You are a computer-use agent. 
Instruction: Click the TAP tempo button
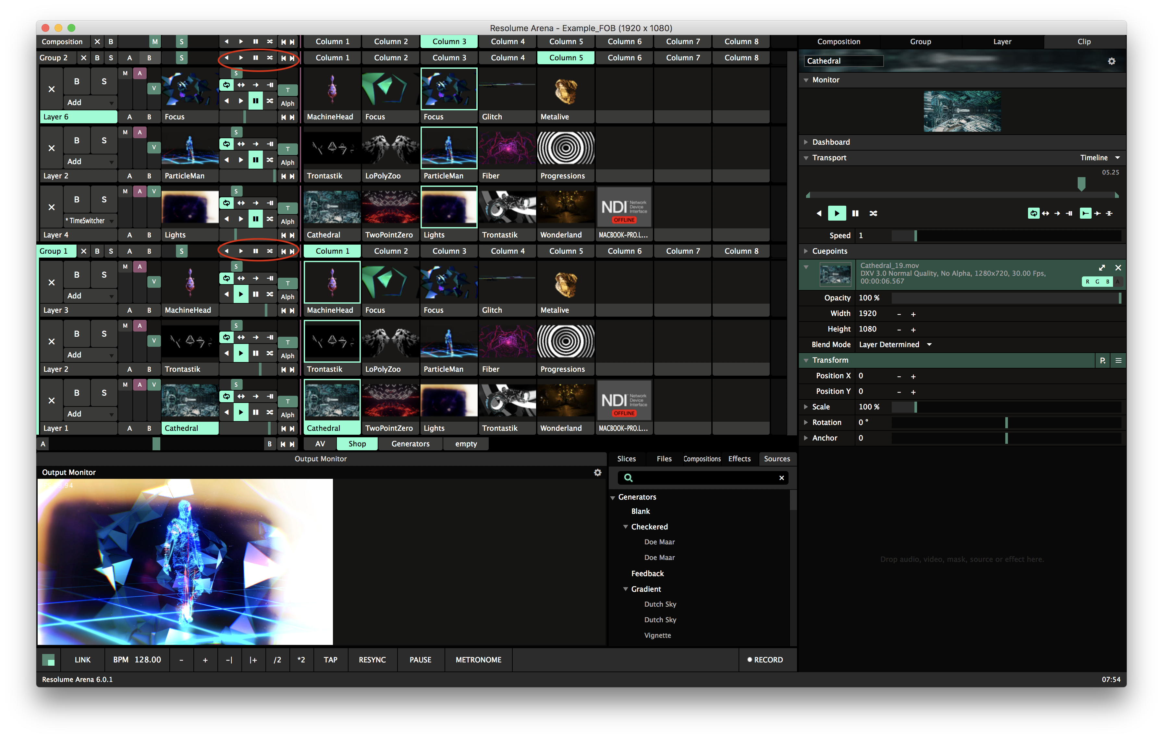tap(330, 659)
